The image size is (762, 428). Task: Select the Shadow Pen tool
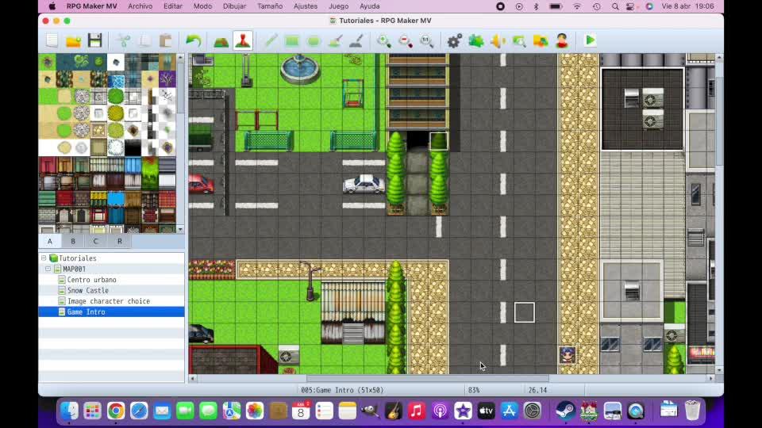[x=356, y=40]
